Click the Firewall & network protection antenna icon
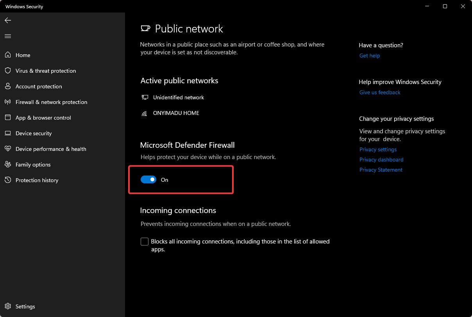The width and height of the screenshot is (472, 317). [x=8, y=102]
